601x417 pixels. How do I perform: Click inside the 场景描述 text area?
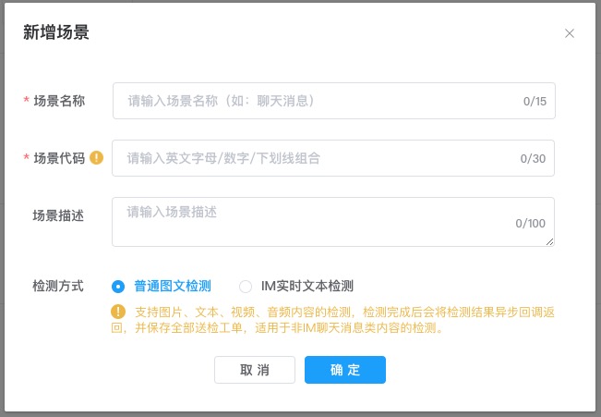pos(333,222)
